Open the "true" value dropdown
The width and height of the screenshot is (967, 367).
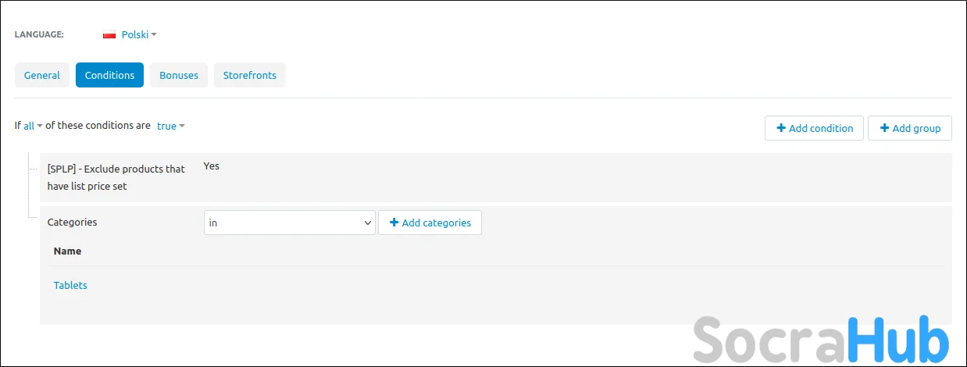[x=170, y=126]
